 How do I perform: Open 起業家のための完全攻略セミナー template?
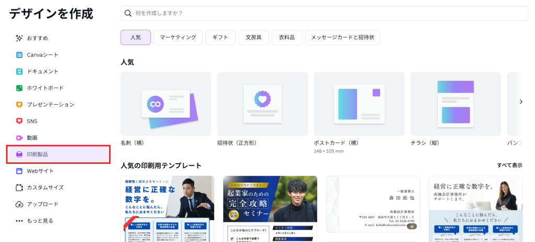point(270,209)
